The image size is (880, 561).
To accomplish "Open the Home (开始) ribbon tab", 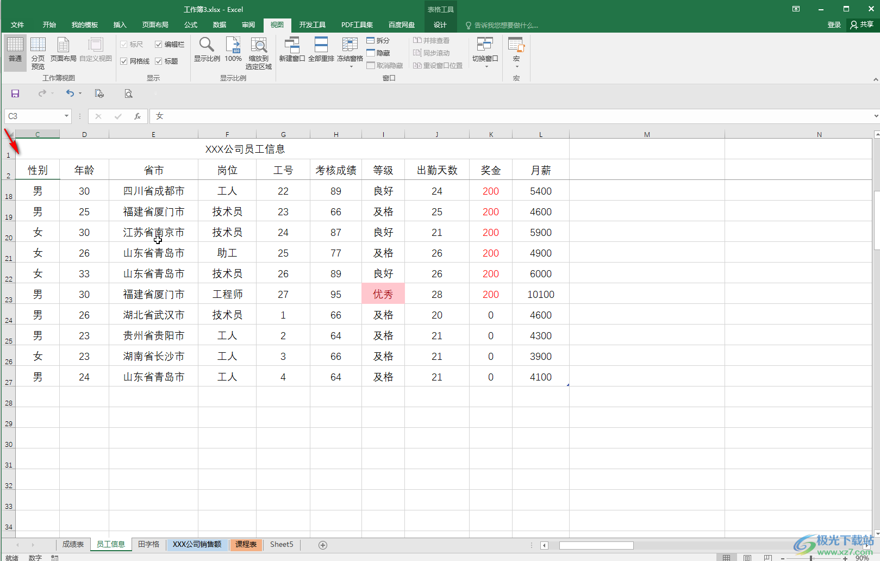I will (49, 25).
